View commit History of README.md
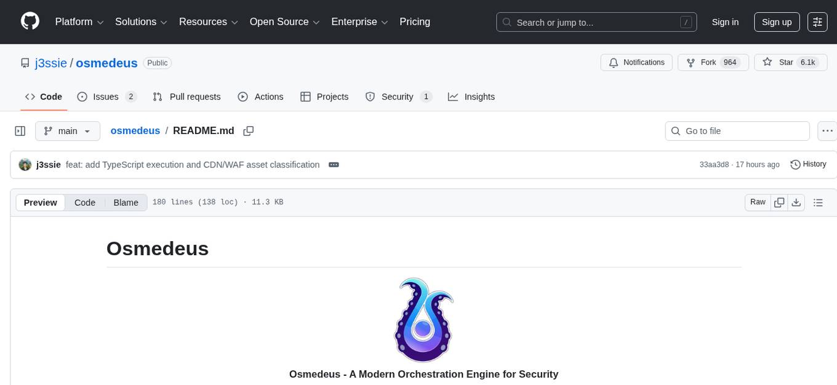 tap(808, 164)
